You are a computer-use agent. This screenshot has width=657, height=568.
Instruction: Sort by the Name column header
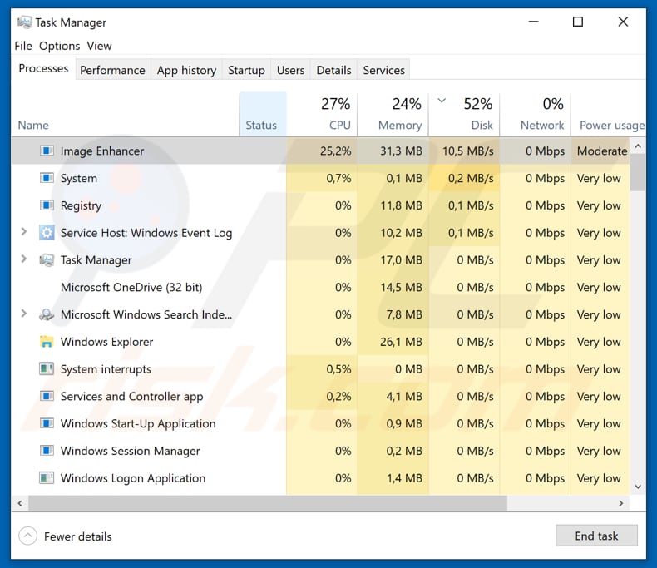point(126,114)
